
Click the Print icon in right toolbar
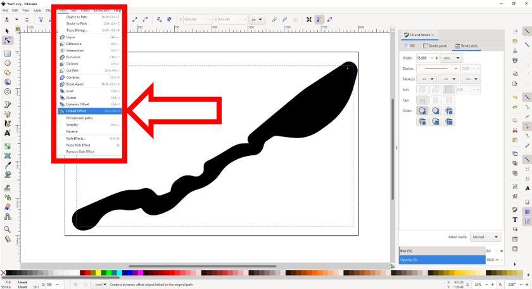click(515, 60)
